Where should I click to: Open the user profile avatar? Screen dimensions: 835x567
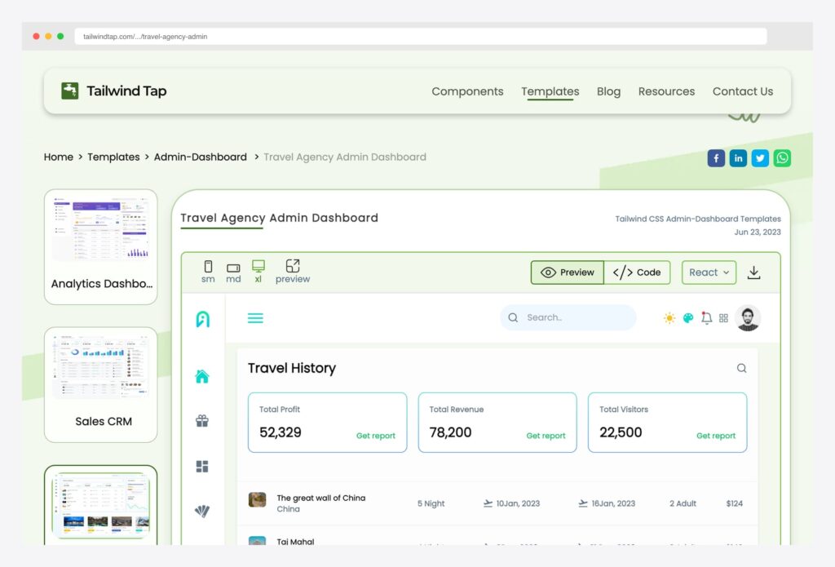pyautogui.click(x=748, y=318)
